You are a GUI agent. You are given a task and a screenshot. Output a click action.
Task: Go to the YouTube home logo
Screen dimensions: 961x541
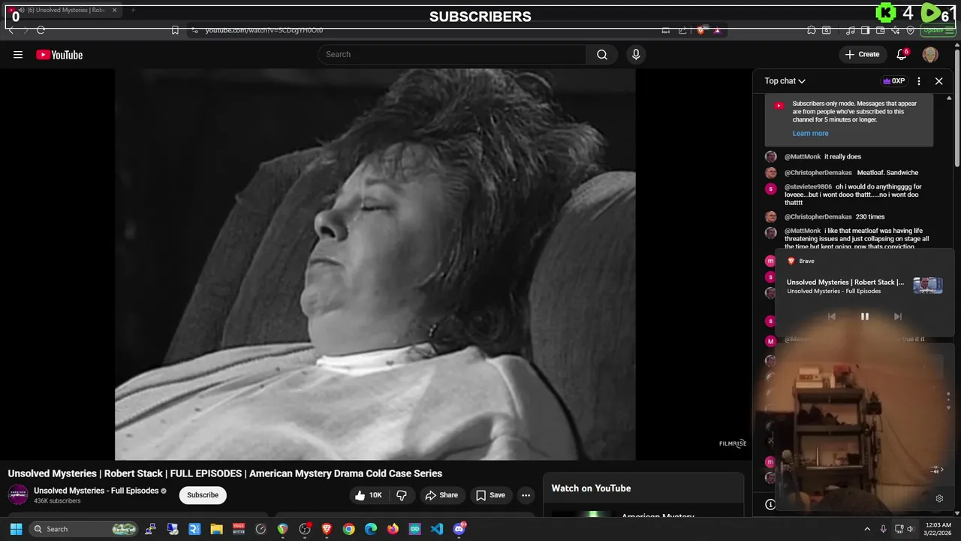[59, 55]
